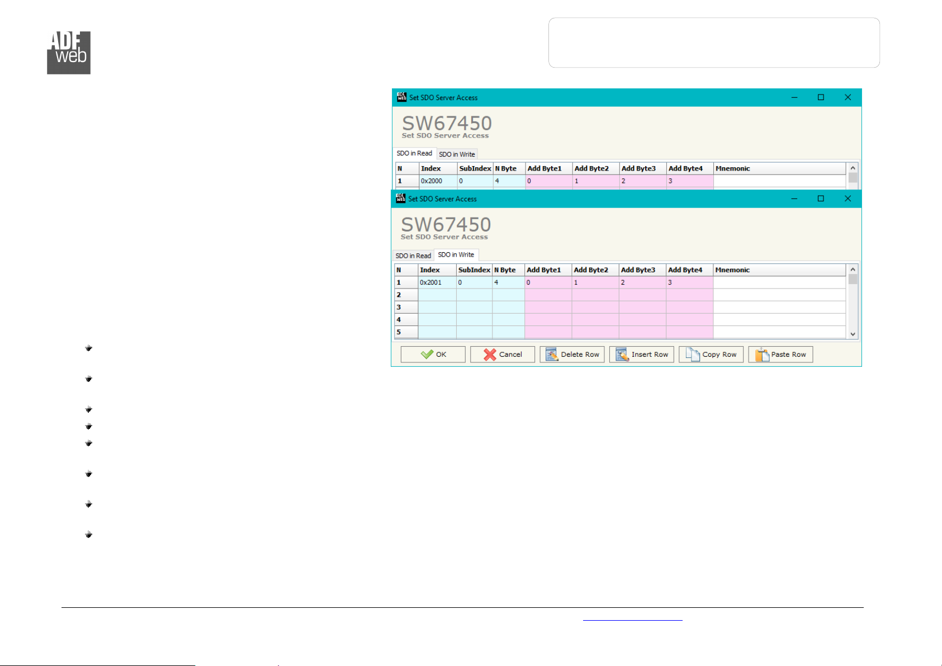Click scroll up arrow in back window table
The width and height of the screenshot is (942, 666).
click(853, 168)
